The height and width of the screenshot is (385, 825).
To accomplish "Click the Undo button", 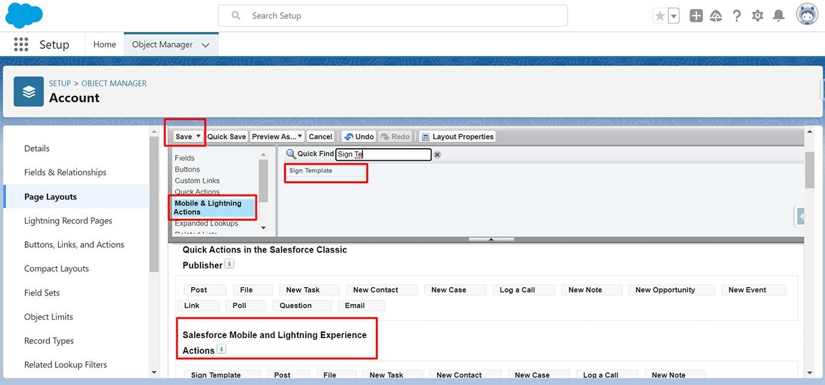I will (359, 137).
